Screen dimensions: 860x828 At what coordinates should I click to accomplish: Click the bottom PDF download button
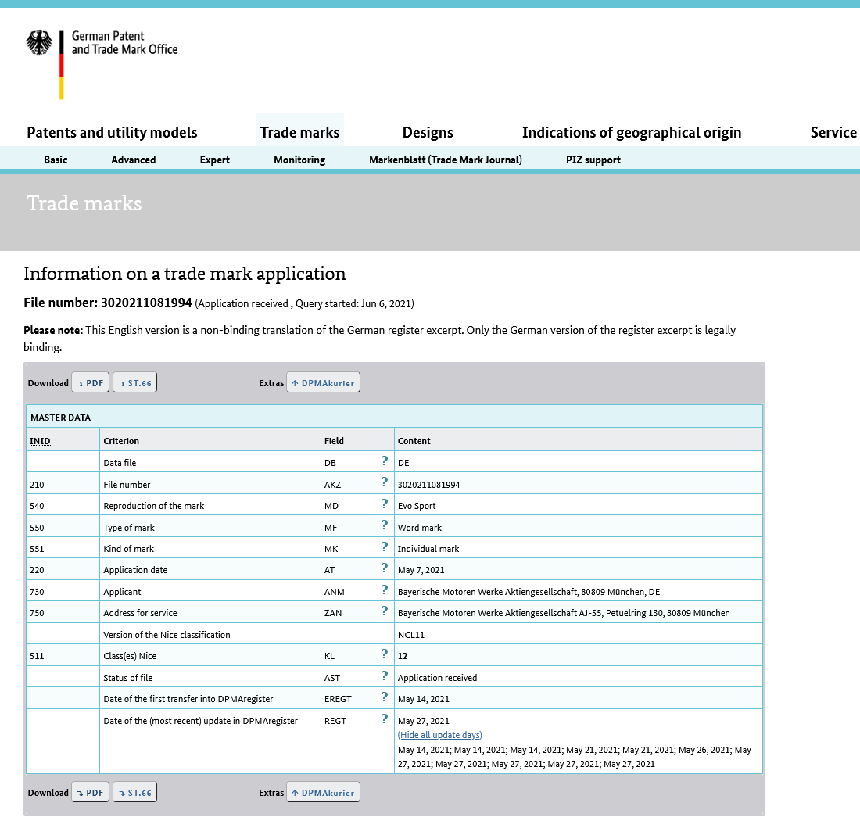tap(91, 792)
